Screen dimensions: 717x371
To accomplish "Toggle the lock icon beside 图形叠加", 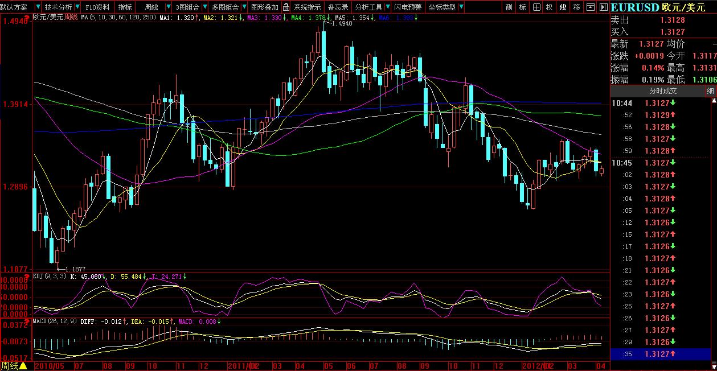I will pyautogui.click(x=286, y=7).
